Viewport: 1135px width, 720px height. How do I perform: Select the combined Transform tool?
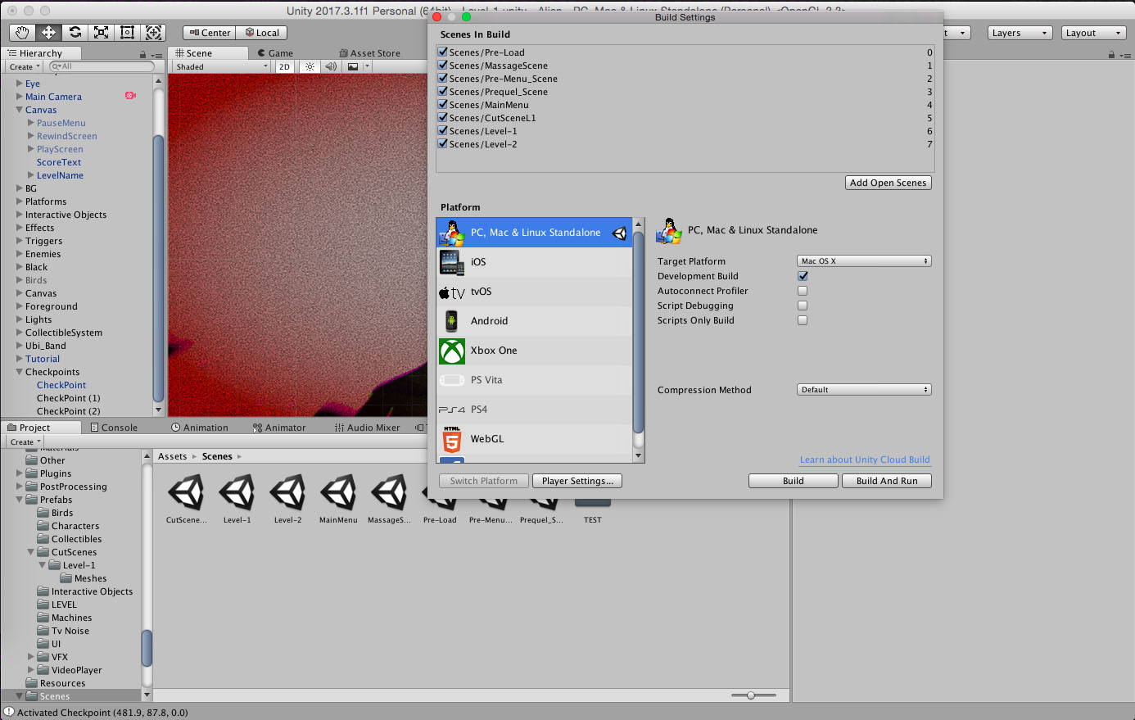click(153, 33)
